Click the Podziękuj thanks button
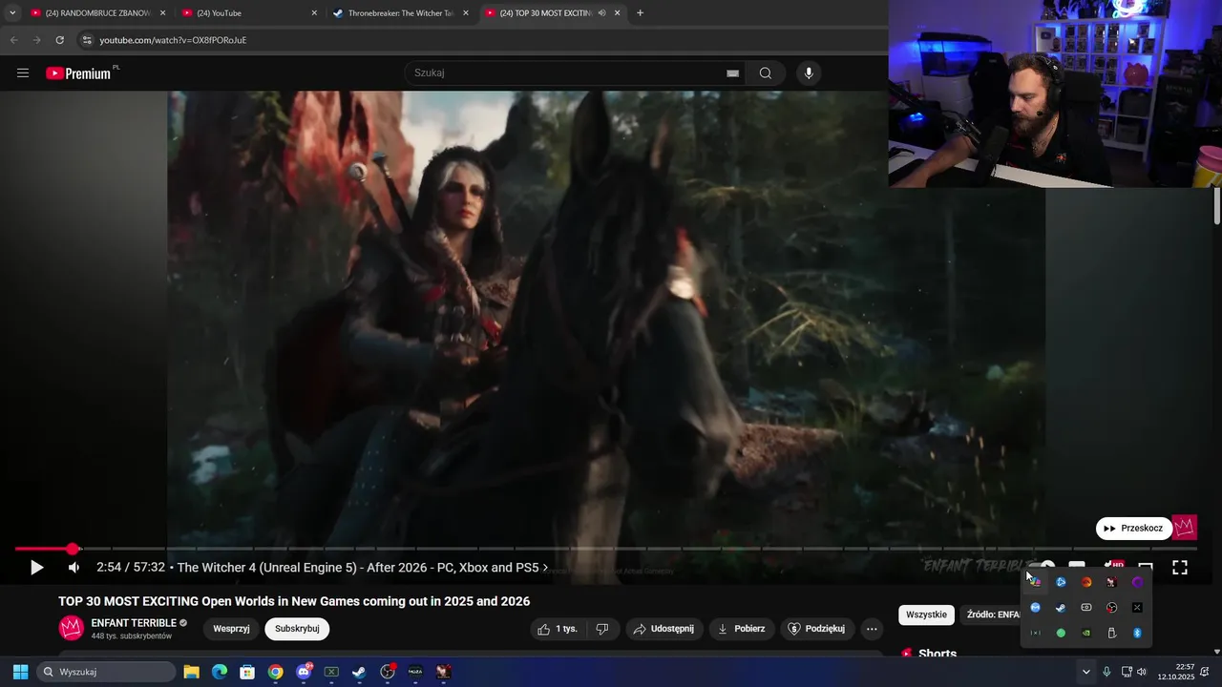Viewport: 1222px width, 687px height. coord(816,629)
